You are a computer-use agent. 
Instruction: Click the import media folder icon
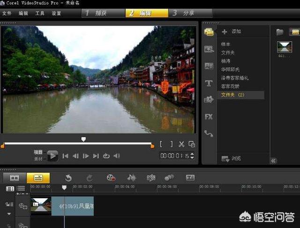[280, 32]
